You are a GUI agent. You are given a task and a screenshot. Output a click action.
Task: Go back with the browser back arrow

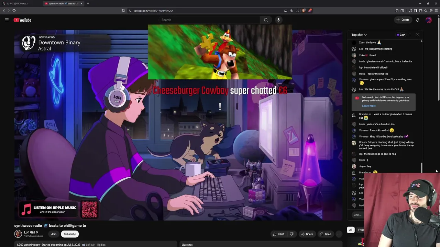click(4, 11)
